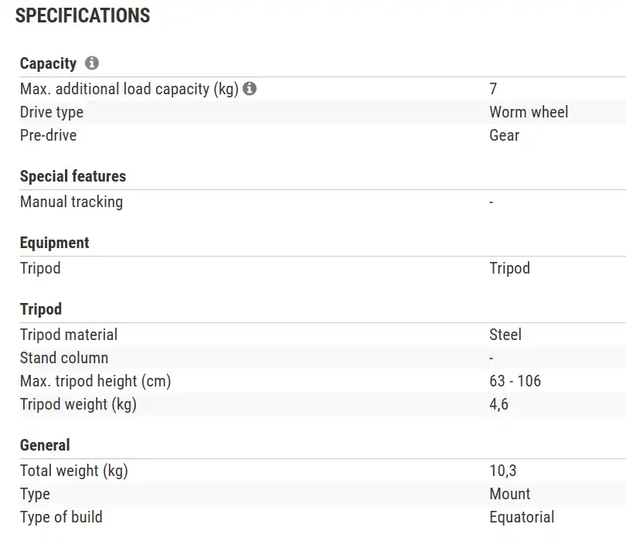
Task: Click the Mount type value
Action: (x=509, y=494)
